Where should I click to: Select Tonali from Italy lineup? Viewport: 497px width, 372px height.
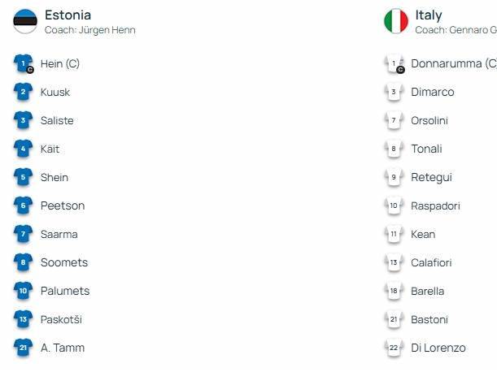(x=426, y=149)
